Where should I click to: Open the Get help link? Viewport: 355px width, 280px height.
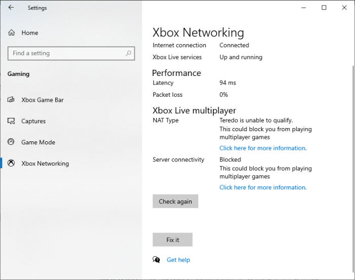(178, 260)
